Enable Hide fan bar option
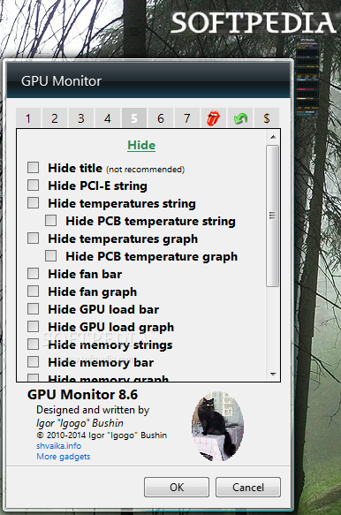This screenshot has height=515, width=341. click(x=34, y=274)
